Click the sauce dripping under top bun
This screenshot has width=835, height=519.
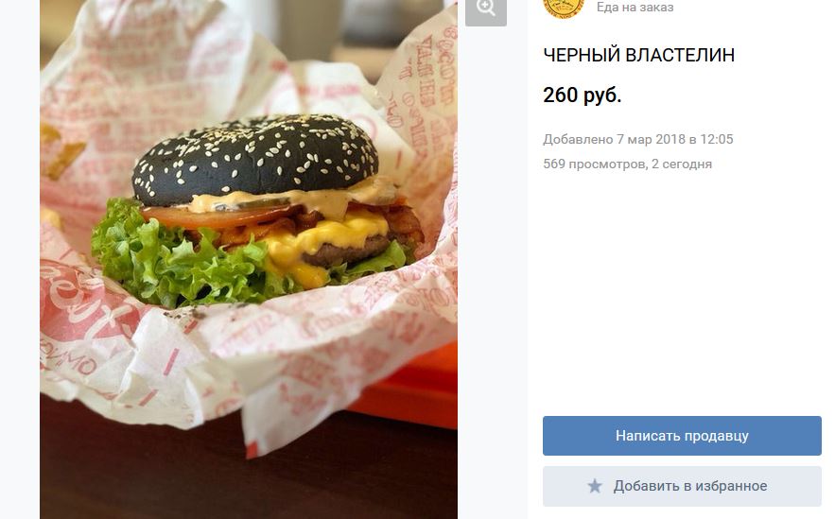click(298, 199)
